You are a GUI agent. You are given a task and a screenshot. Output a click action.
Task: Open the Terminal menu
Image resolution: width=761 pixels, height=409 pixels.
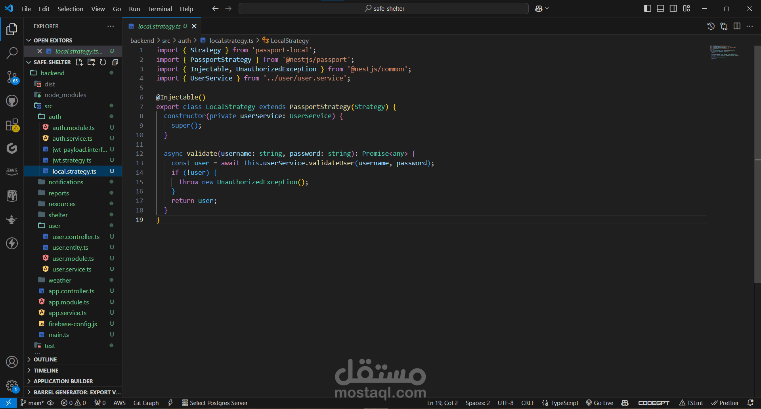pos(160,9)
